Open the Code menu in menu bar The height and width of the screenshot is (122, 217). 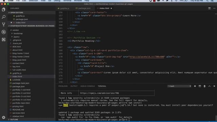(11, 1)
